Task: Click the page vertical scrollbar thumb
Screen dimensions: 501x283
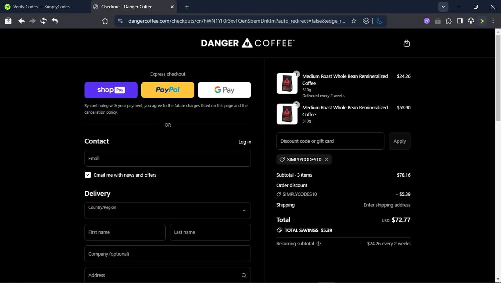Action: (x=498, y=78)
